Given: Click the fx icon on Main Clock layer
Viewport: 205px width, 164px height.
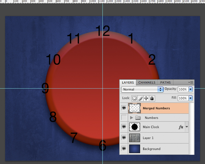Looking at the screenshot, I should click(x=181, y=127).
